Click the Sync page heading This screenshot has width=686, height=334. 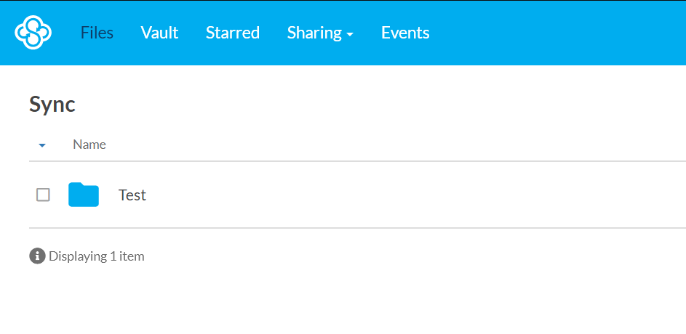tap(52, 105)
